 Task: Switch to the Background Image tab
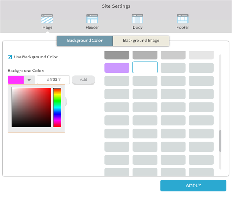(x=141, y=41)
